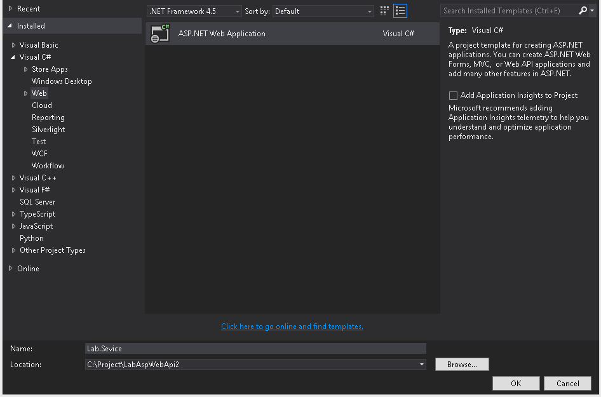The image size is (601, 397).
Task: Switch to small icons template view
Action: [x=384, y=11]
